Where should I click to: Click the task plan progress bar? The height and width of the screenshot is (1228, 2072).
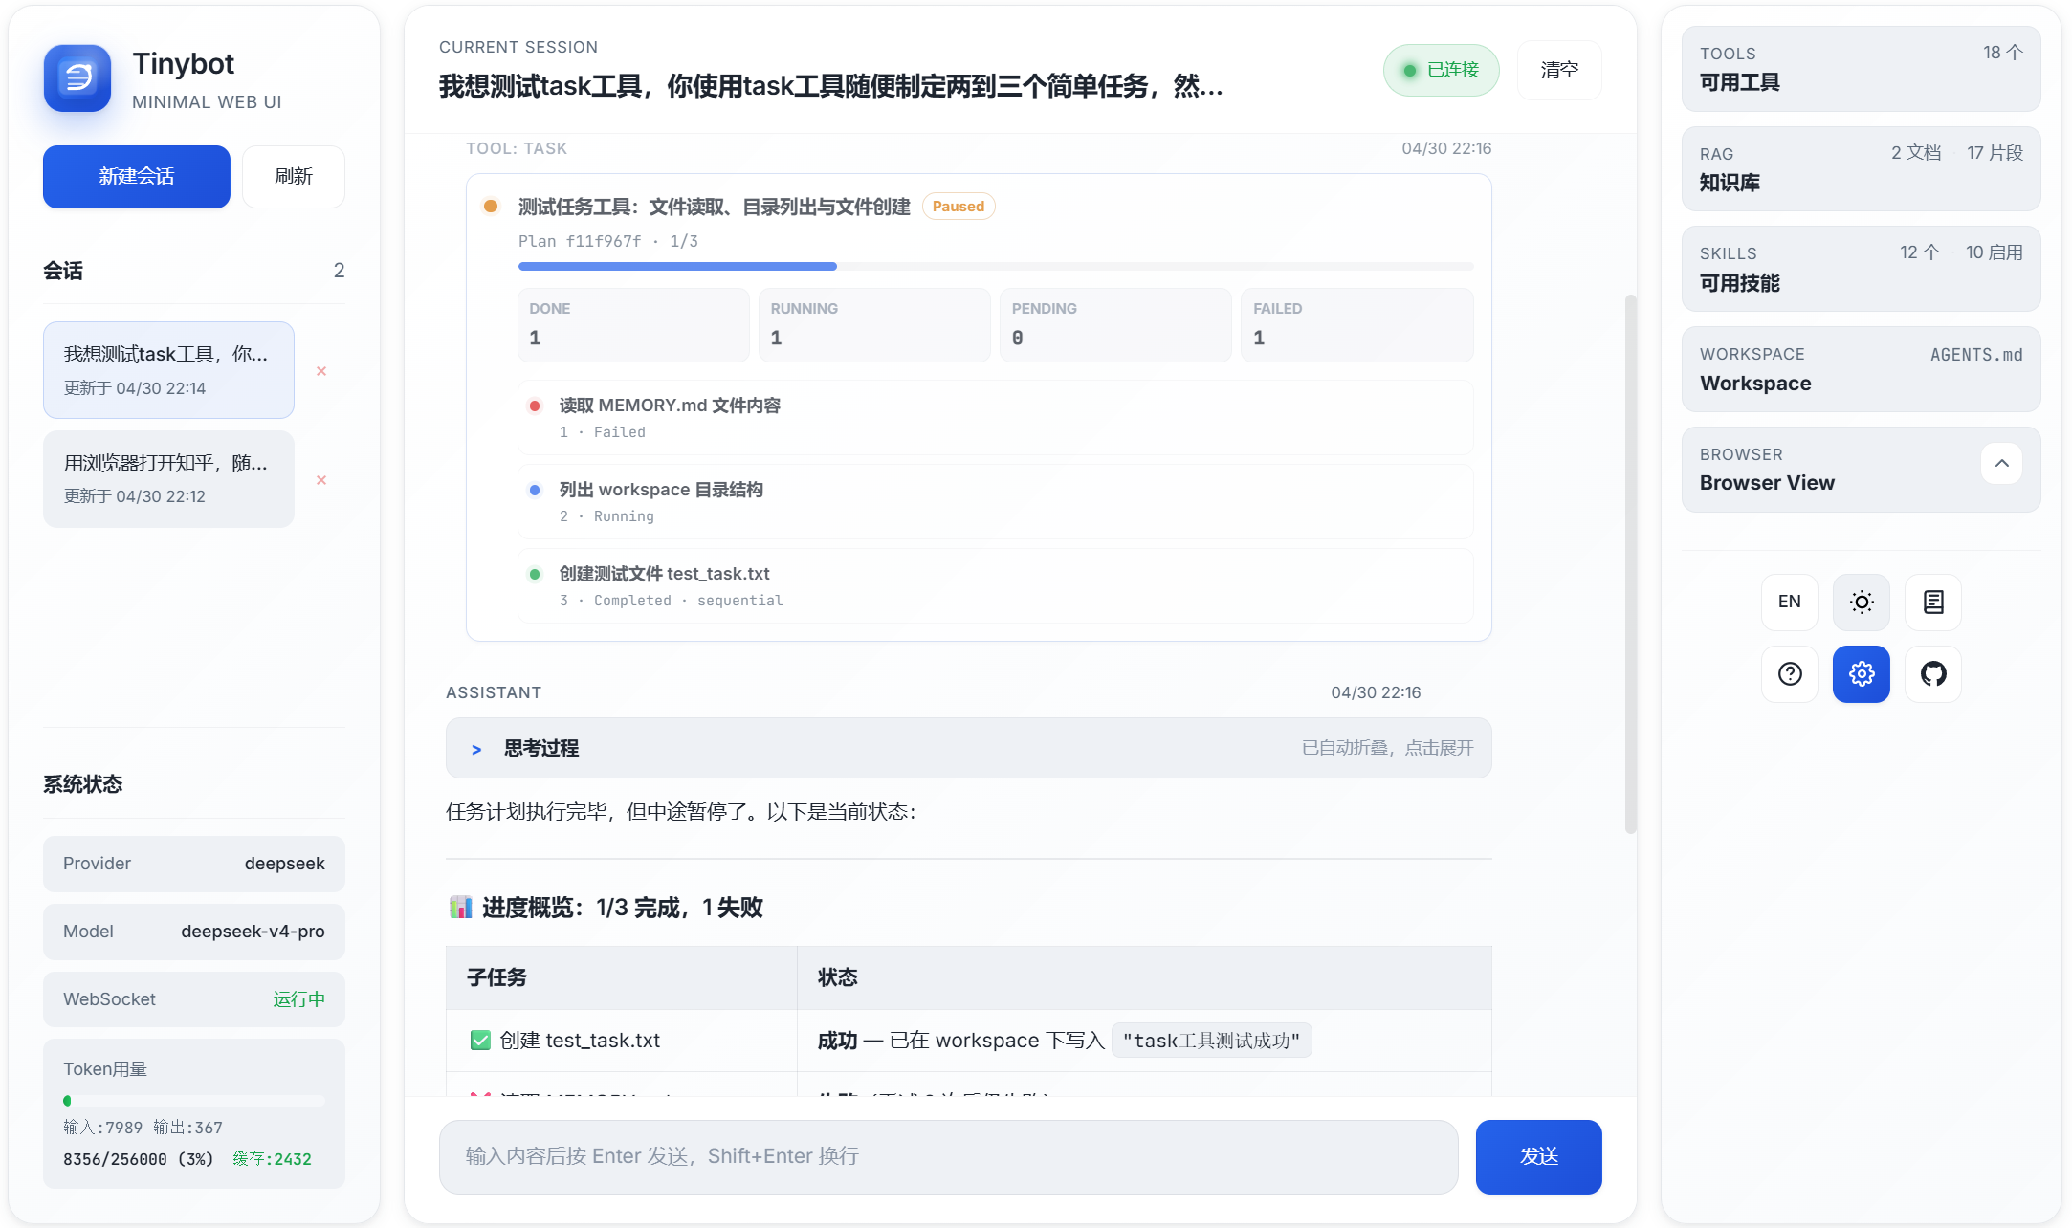[995, 266]
